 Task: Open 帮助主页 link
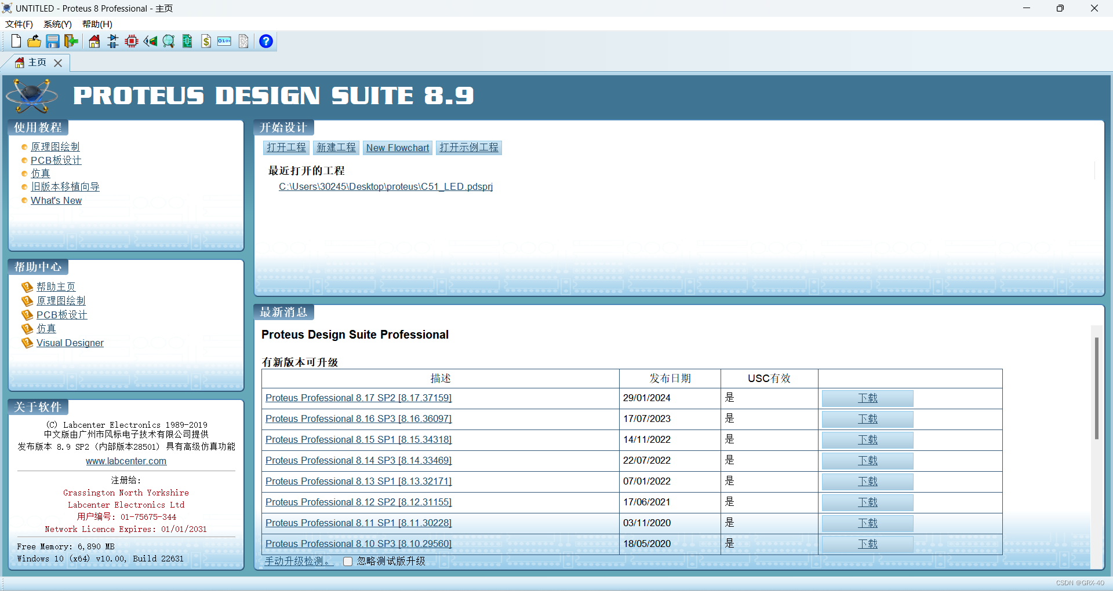pyautogui.click(x=56, y=287)
